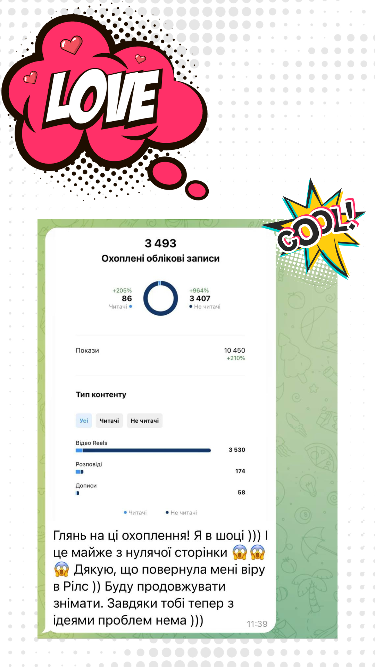Click the 3 407 non-followers count

pyautogui.click(x=200, y=298)
